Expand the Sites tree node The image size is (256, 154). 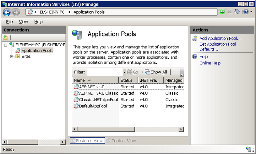coord(12,57)
